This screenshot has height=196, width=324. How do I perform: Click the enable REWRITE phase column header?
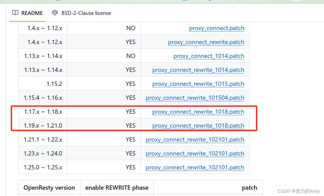(x=117, y=188)
